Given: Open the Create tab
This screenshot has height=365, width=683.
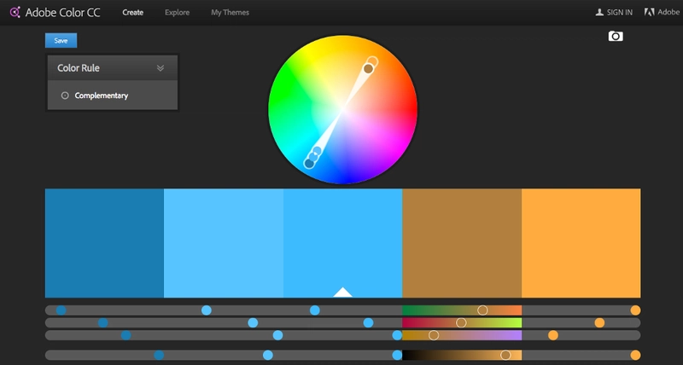Looking at the screenshot, I should pos(133,13).
